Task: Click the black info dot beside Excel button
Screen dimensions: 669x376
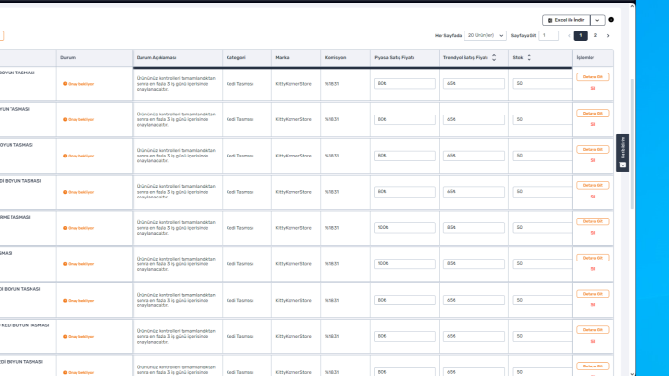Action: click(x=611, y=20)
